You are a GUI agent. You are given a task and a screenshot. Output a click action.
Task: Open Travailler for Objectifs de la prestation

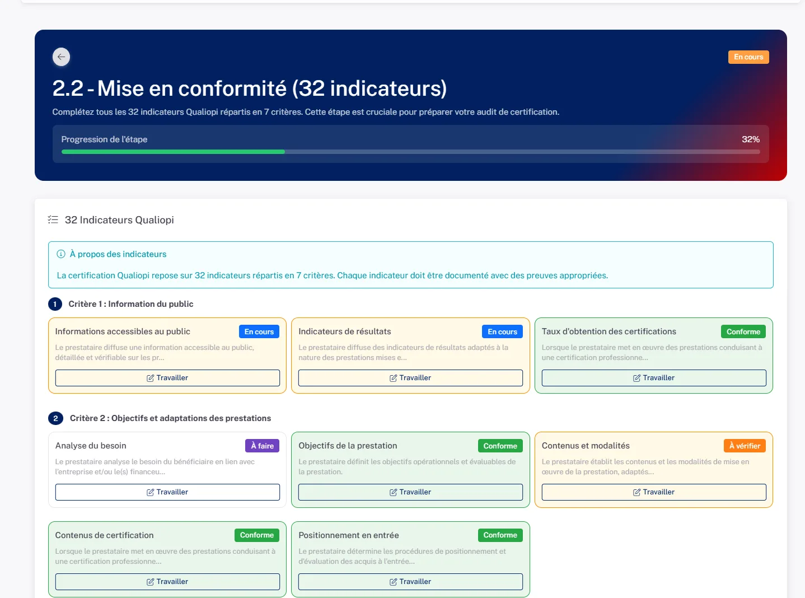point(410,492)
